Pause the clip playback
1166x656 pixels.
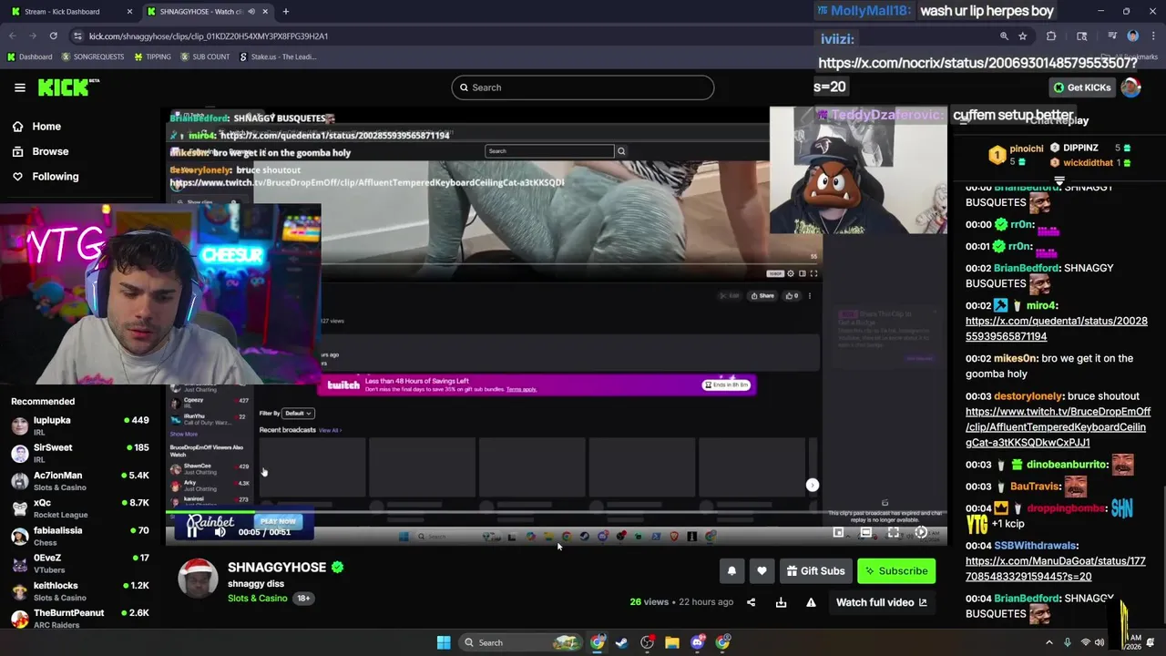[192, 531]
